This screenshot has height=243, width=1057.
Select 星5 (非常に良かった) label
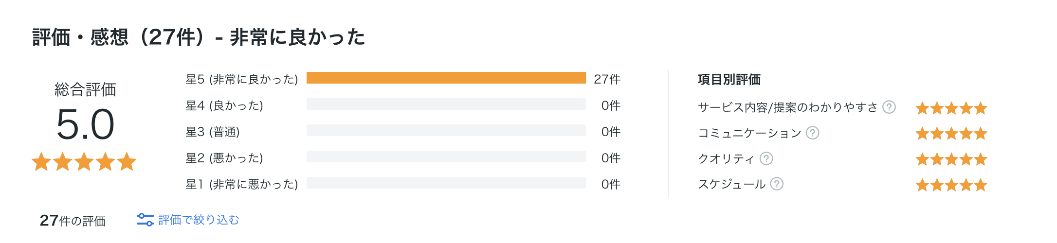(242, 79)
